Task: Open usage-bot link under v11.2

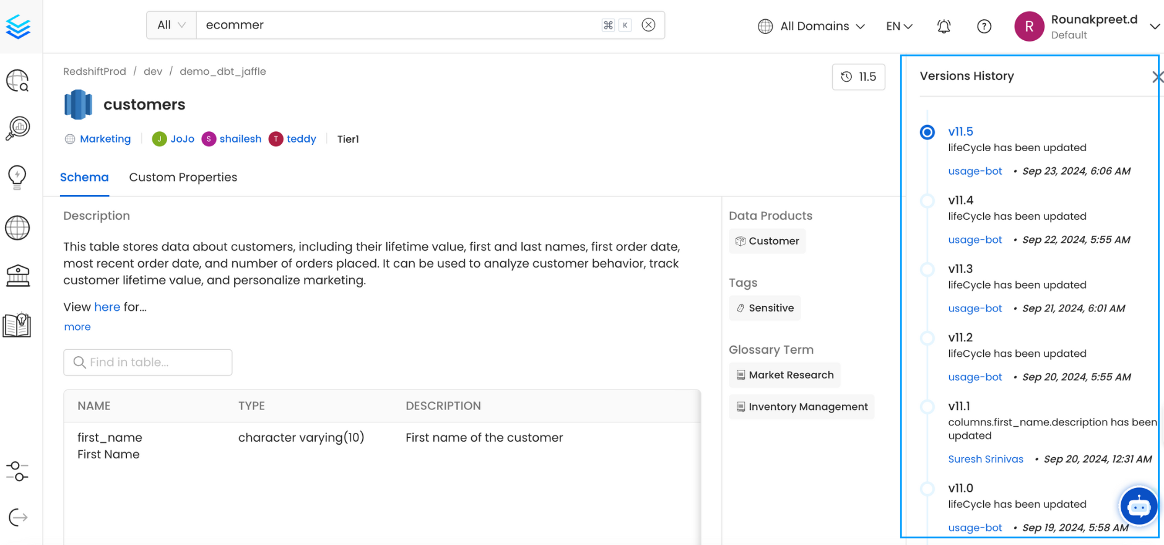Action: (x=975, y=377)
